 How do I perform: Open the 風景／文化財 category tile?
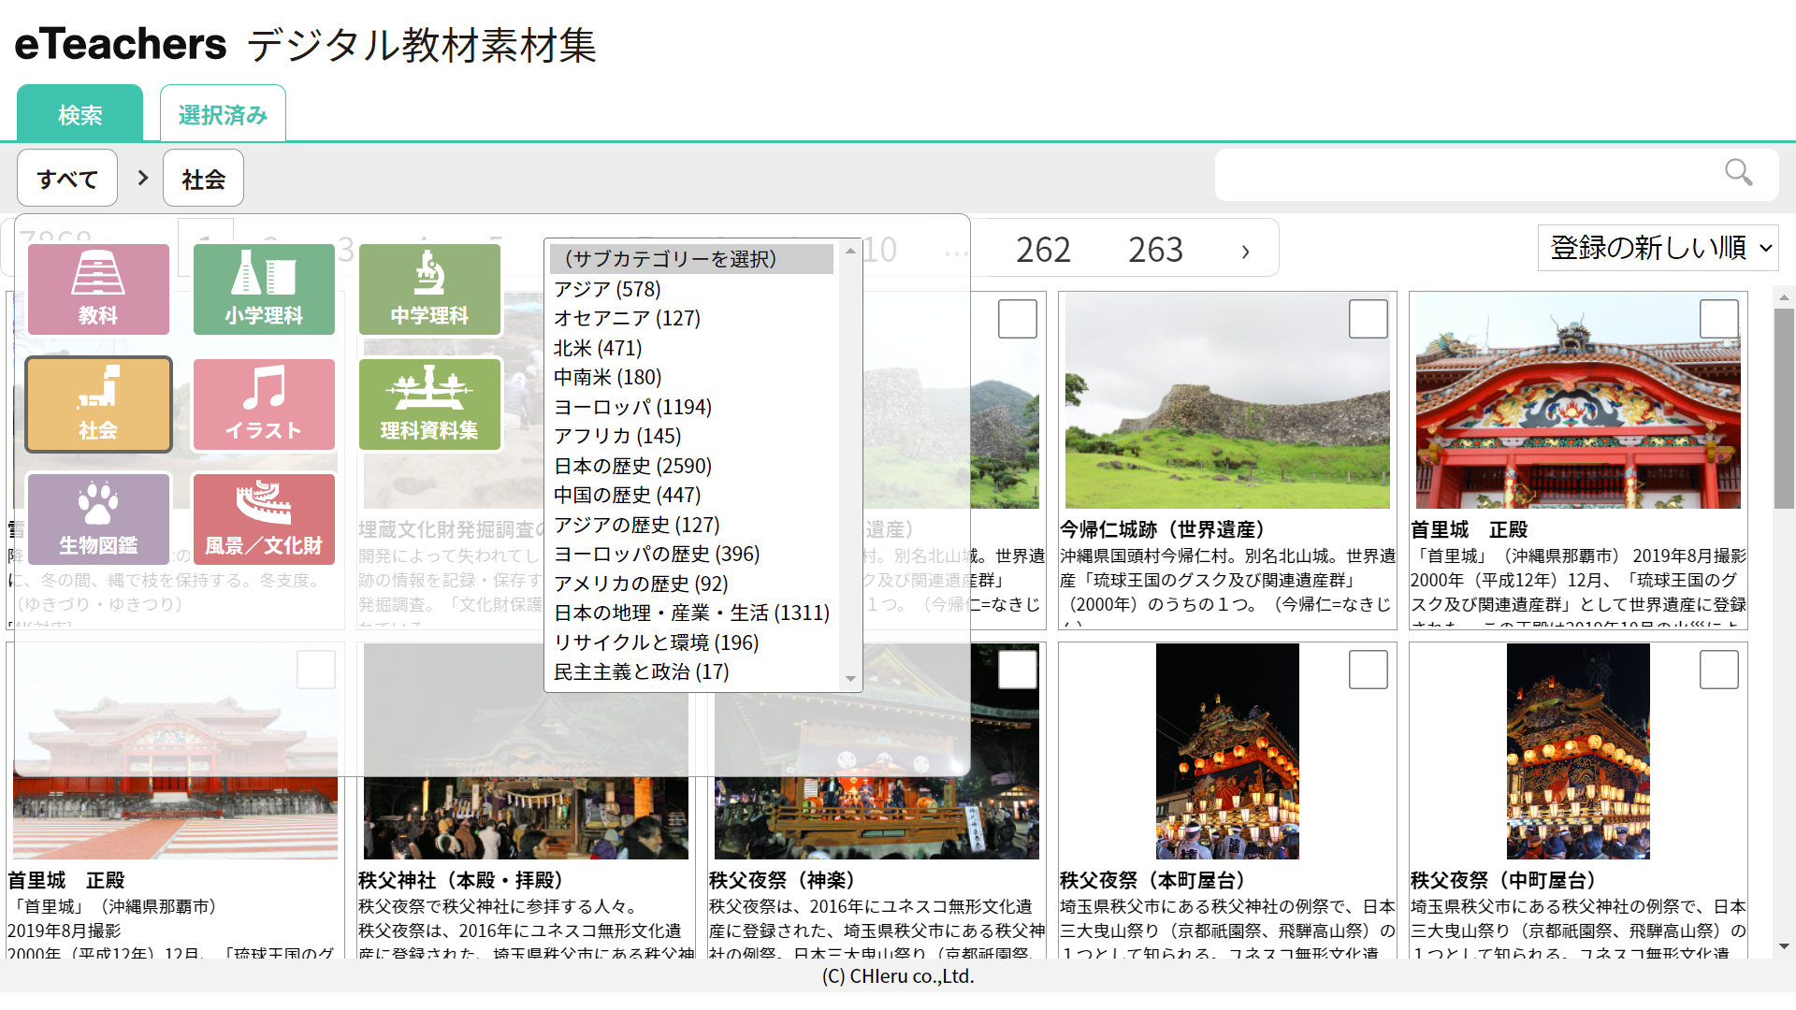click(264, 518)
